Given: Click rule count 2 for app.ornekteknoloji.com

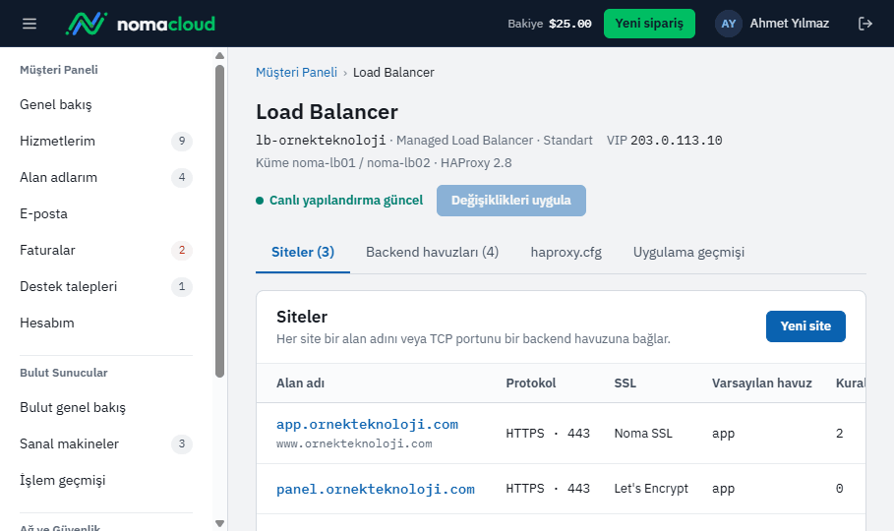Looking at the screenshot, I should tap(839, 434).
